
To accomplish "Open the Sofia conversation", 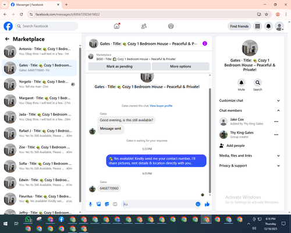I will [40, 166].
